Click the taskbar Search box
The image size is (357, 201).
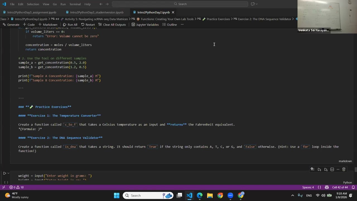pos(148,195)
